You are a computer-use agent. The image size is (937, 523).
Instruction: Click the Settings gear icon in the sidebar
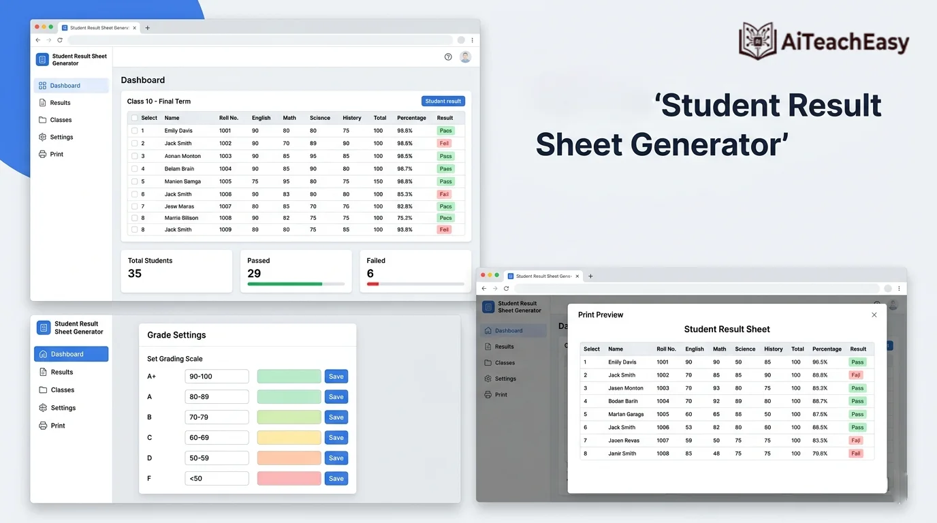[x=42, y=136]
